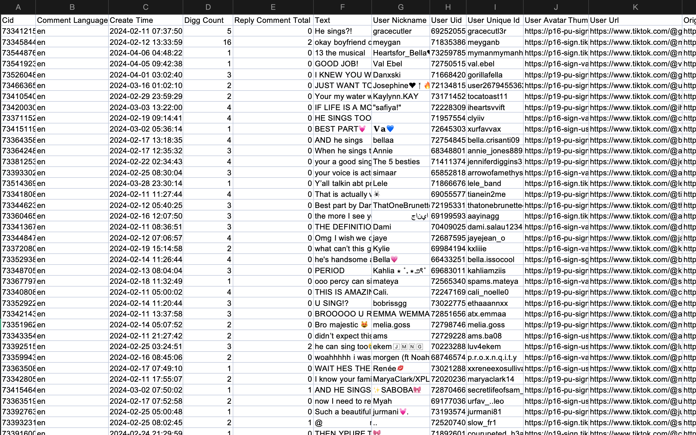
Task: Click the 'GOOD JOB!' text cell
Action: coord(342,64)
